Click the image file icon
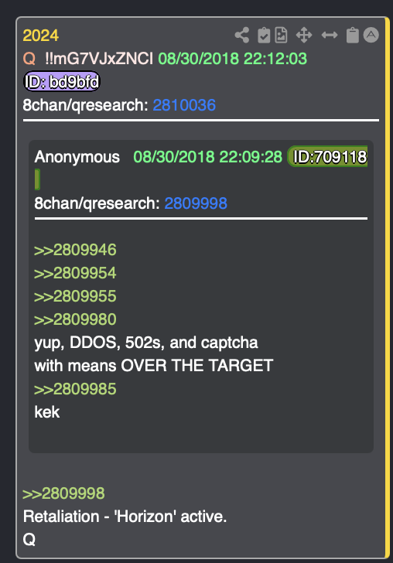 click(x=282, y=36)
